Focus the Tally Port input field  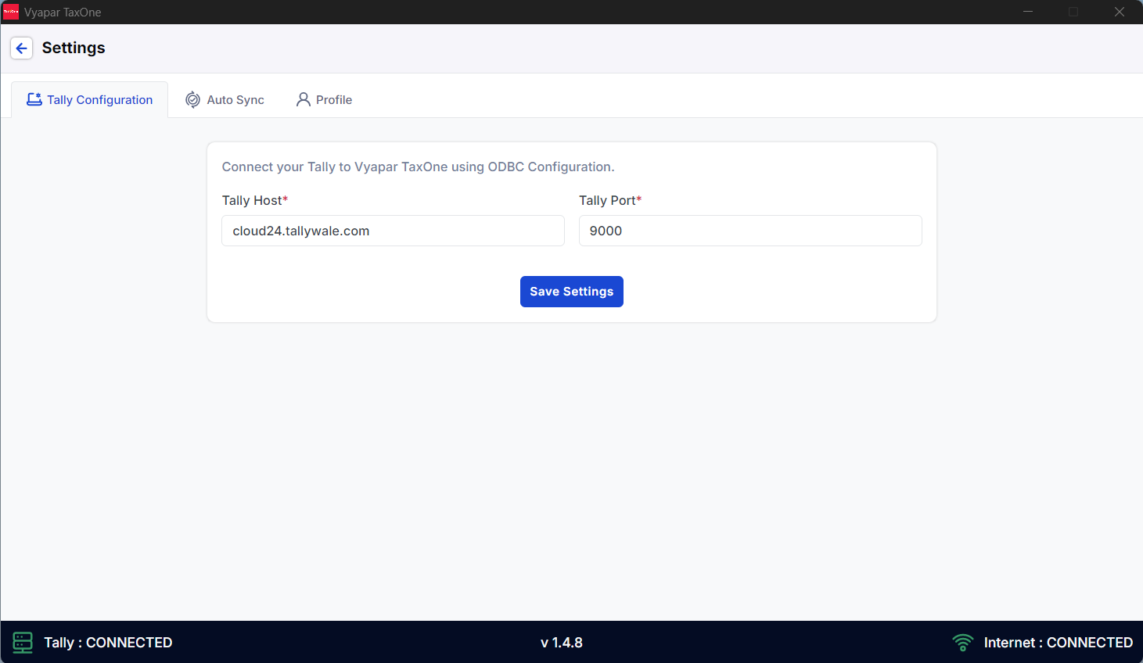(750, 231)
